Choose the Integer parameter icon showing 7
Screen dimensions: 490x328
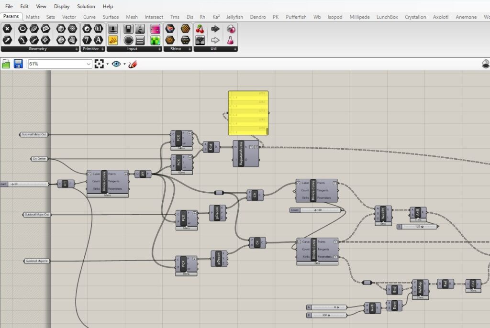click(x=87, y=40)
